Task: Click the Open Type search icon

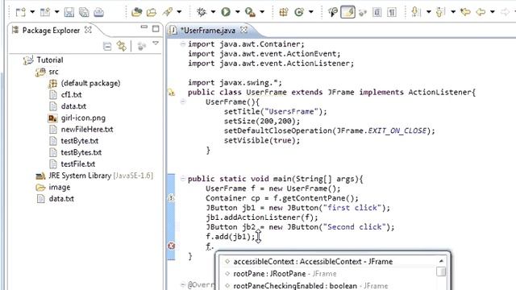Action: pos(333,12)
